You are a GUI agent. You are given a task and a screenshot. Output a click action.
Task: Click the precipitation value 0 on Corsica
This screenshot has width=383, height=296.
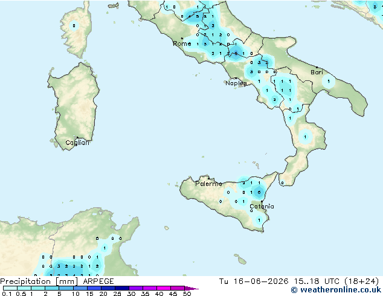(74, 25)
